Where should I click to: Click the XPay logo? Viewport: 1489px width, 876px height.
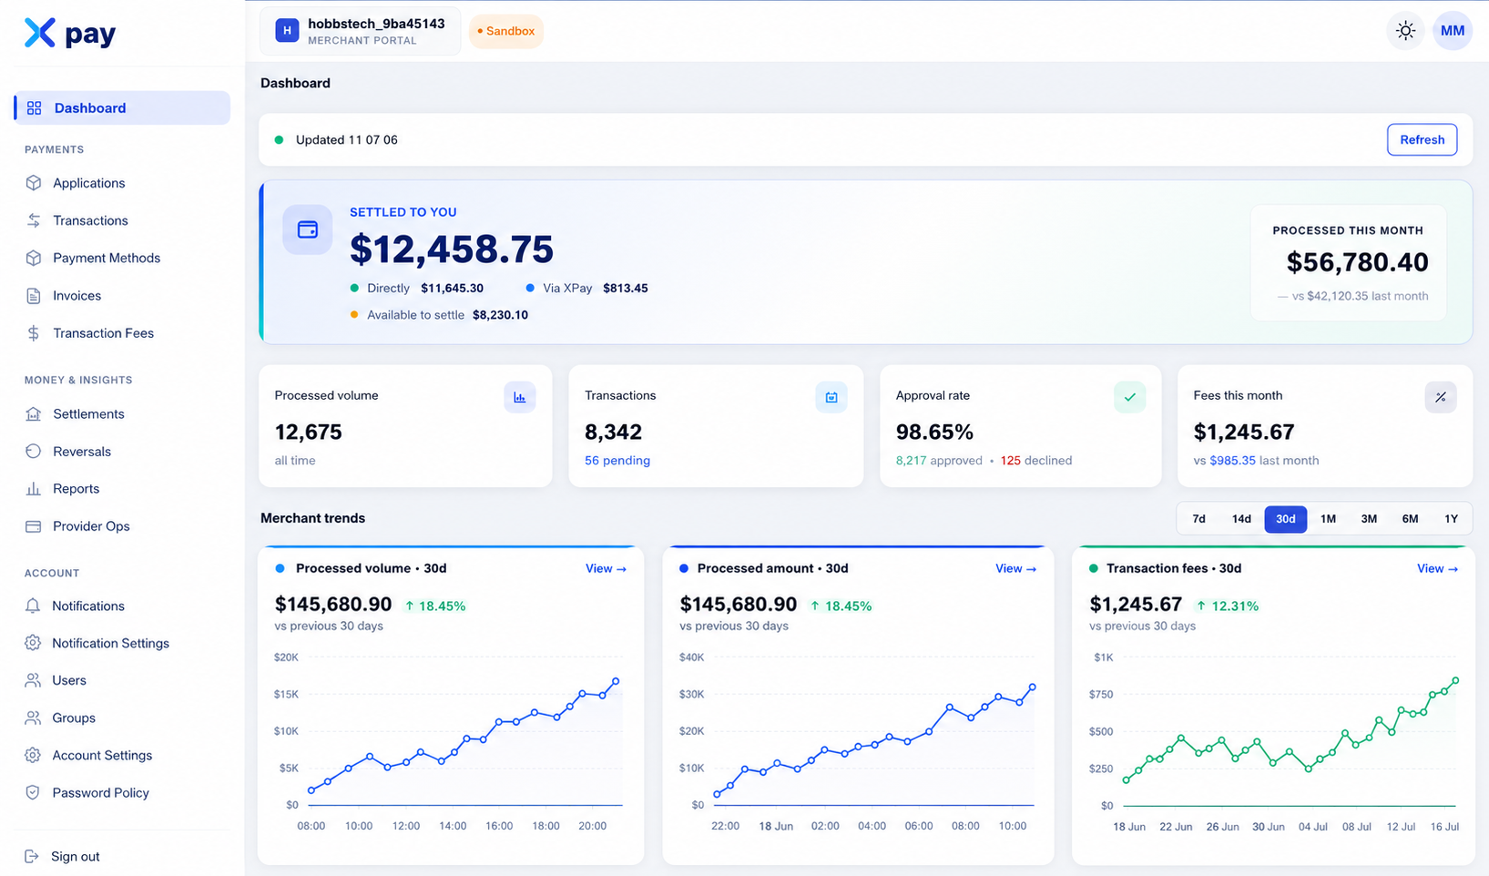[x=70, y=34]
